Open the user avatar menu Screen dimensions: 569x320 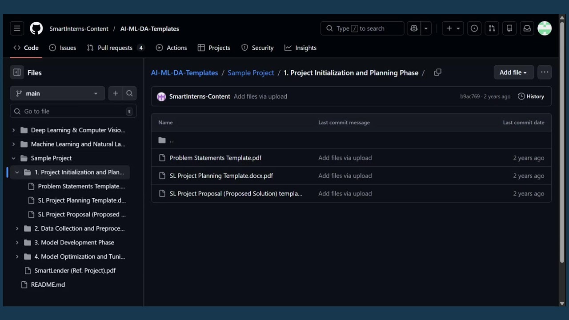[545, 28]
